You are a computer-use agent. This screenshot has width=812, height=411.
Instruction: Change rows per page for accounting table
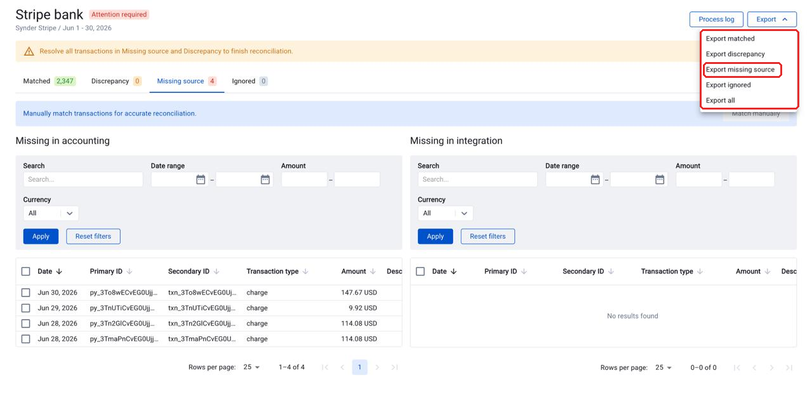tap(252, 367)
